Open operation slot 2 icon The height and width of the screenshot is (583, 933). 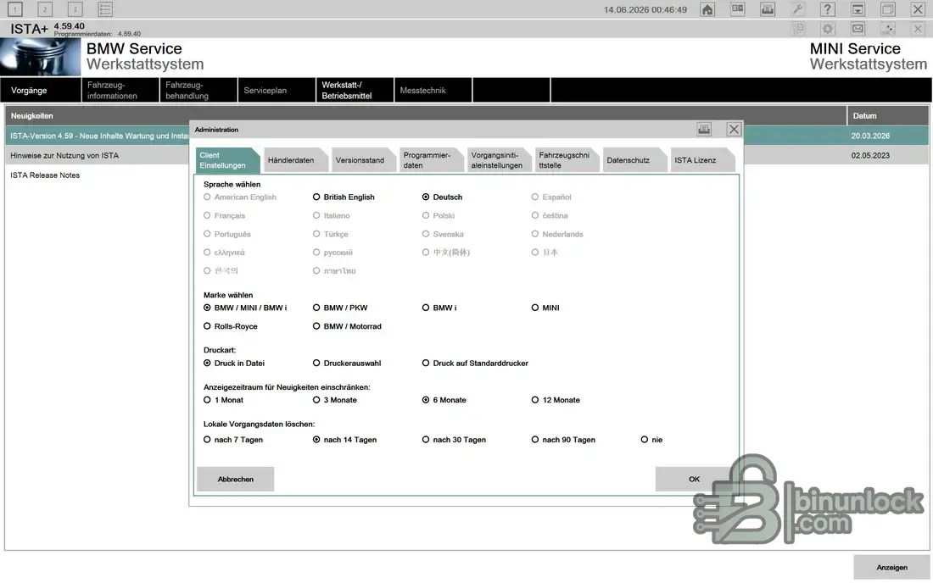tap(45, 9)
